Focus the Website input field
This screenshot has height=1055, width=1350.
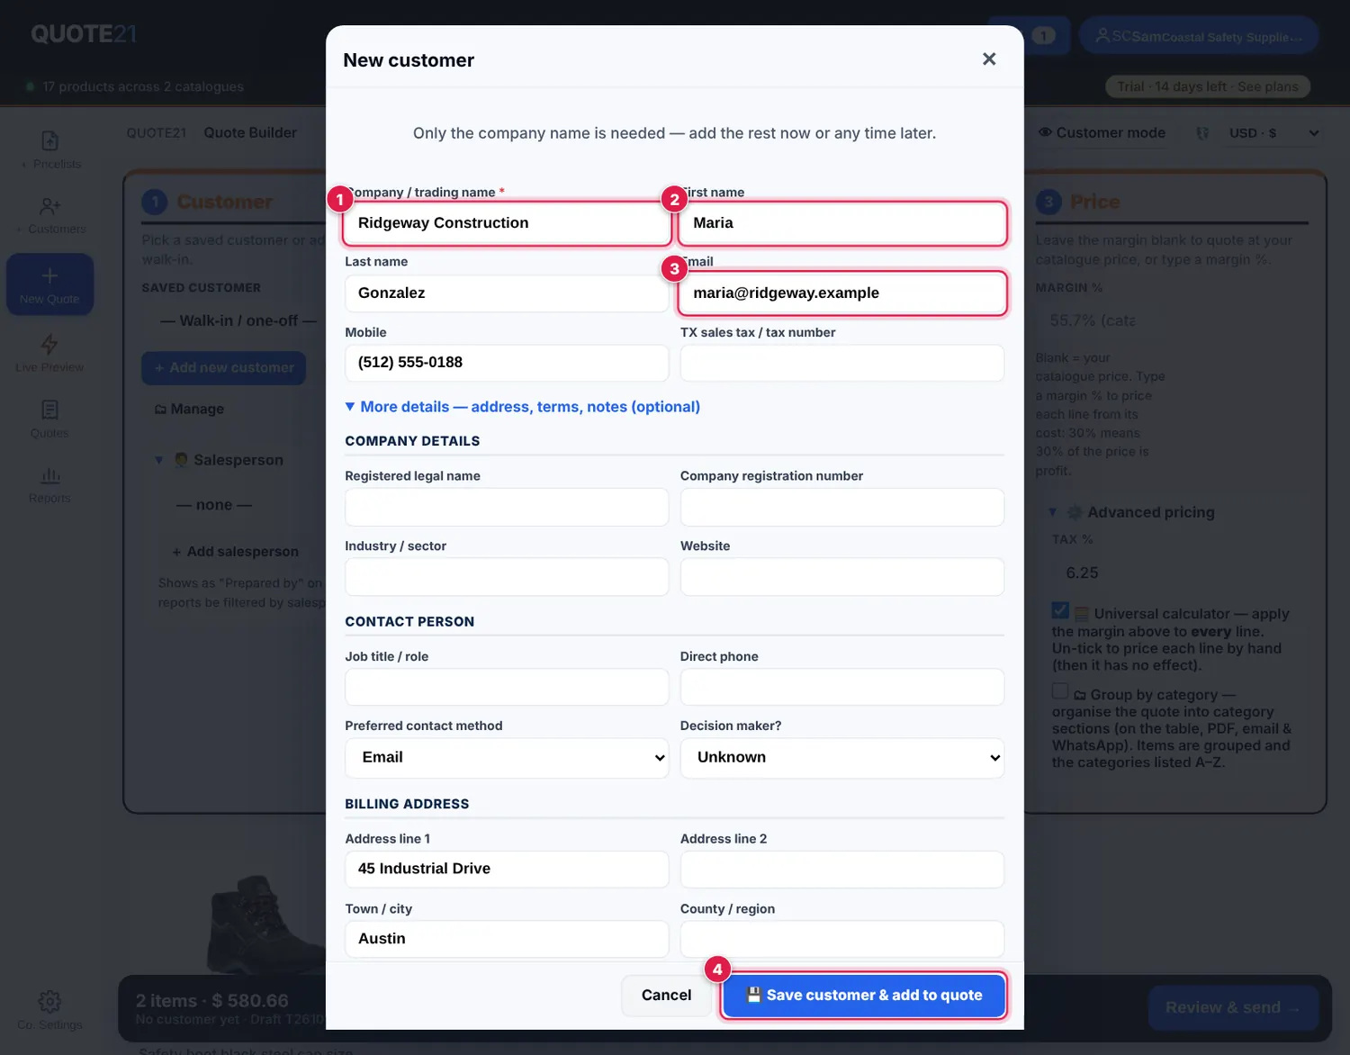click(x=842, y=577)
